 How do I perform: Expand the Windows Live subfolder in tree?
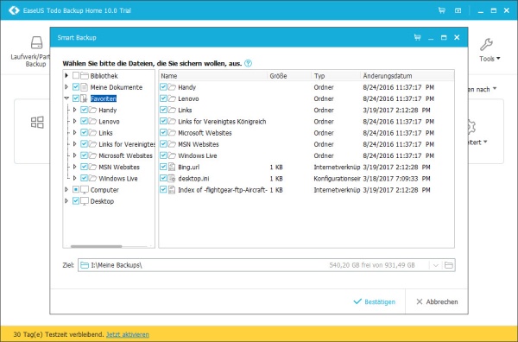[74, 178]
